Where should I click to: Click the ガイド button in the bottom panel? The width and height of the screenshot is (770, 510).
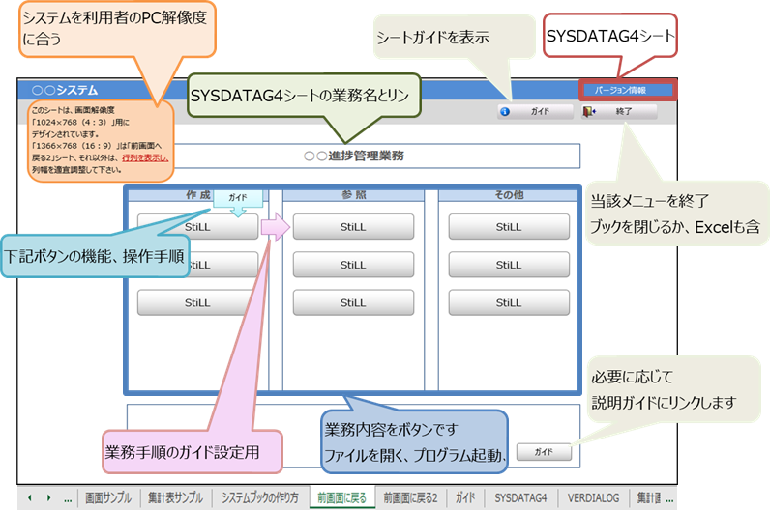click(x=544, y=452)
